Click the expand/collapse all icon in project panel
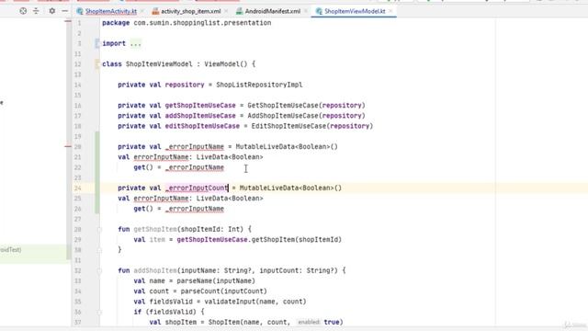The width and height of the screenshot is (588, 331). pos(36,11)
